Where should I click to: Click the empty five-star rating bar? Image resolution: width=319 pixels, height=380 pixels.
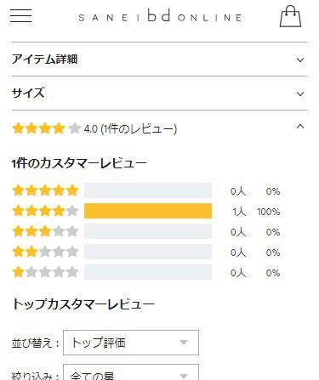pyautogui.click(x=148, y=190)
